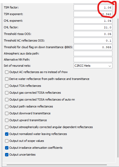Click Alternative NN Path field
This screenshot has height=167, width=119.
(x=93, y=60)
